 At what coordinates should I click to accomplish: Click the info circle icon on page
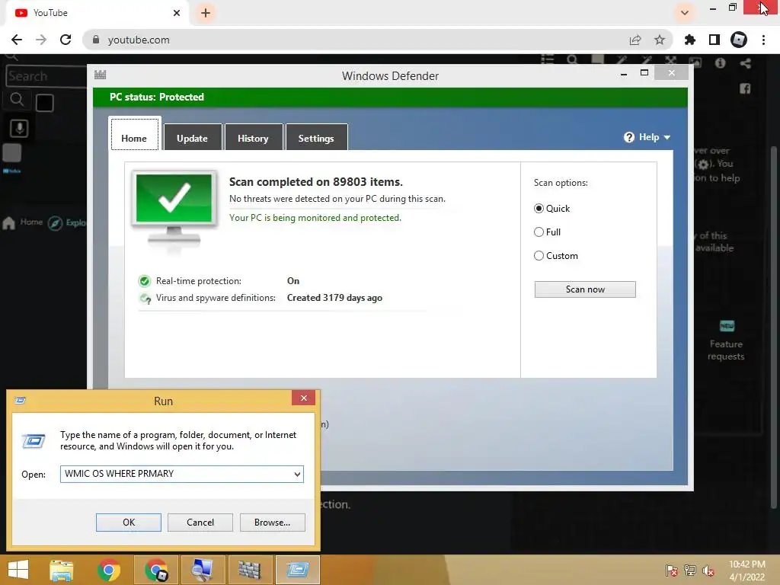point(720,63)
